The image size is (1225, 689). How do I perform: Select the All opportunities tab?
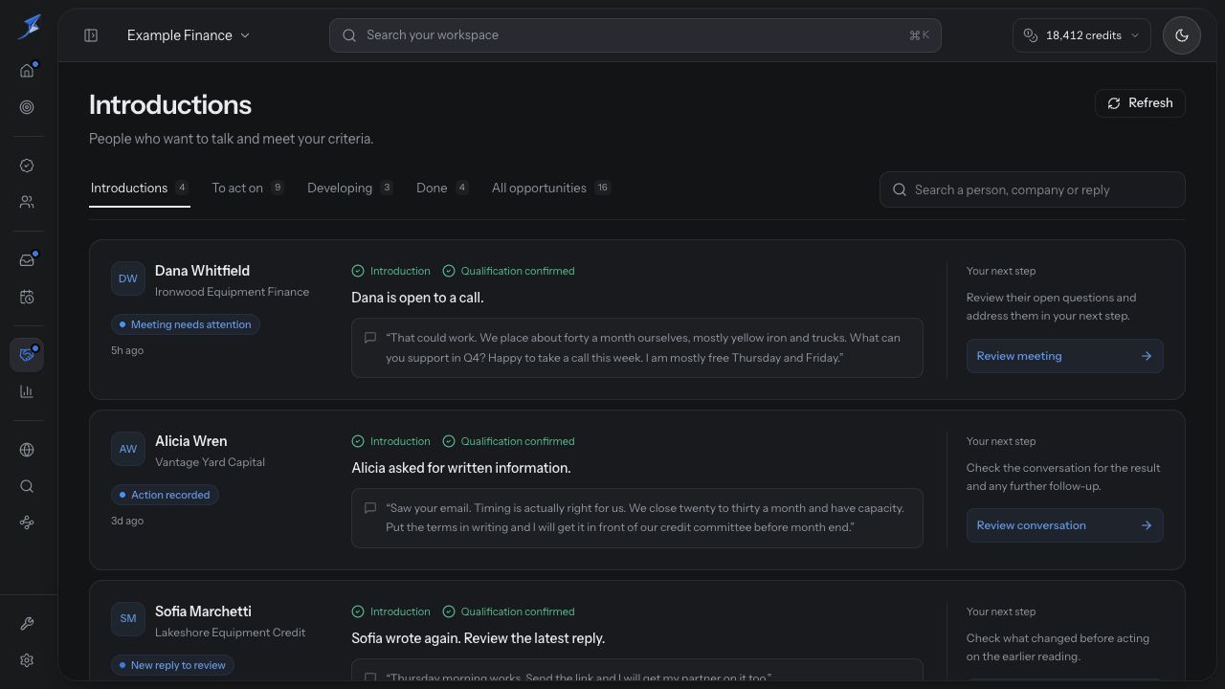[551, 188]
